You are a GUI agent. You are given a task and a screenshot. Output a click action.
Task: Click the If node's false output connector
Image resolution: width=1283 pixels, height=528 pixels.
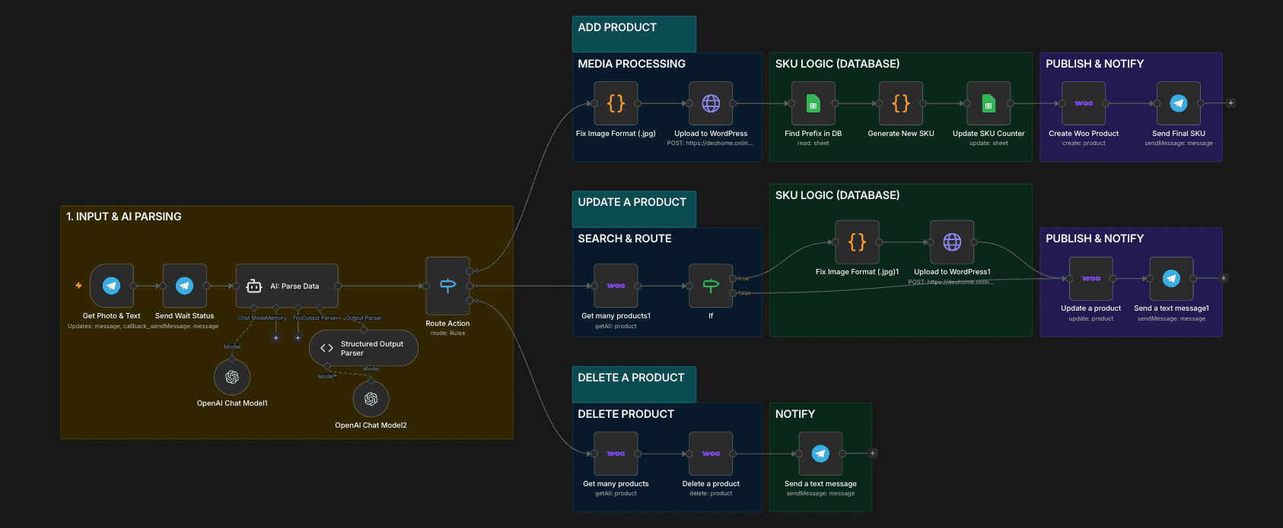[733, 292]
